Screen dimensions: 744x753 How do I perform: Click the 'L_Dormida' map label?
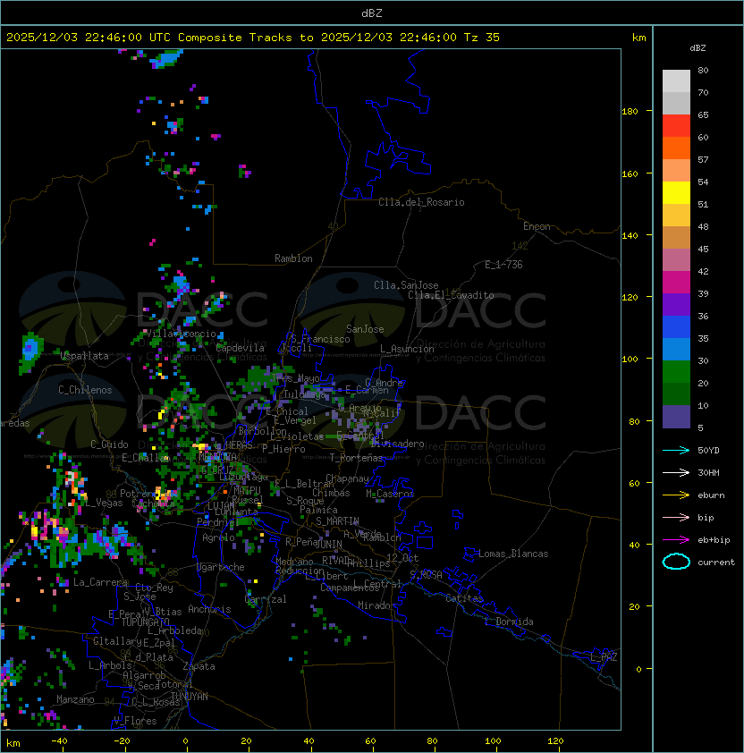coord(509,622)
